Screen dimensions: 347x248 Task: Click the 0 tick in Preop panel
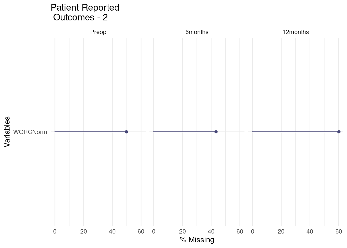click(x=55, y=231)
